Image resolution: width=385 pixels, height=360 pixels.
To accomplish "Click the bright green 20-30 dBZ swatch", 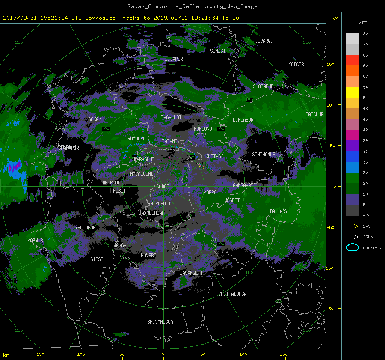I will tap(352, 178).
